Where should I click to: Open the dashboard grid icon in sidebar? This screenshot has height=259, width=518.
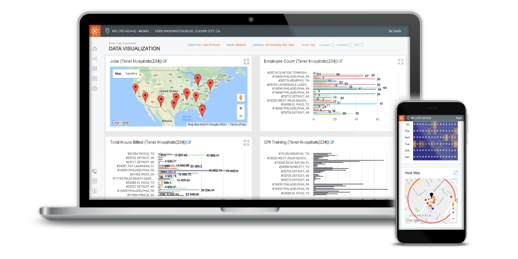click(95, 69)
